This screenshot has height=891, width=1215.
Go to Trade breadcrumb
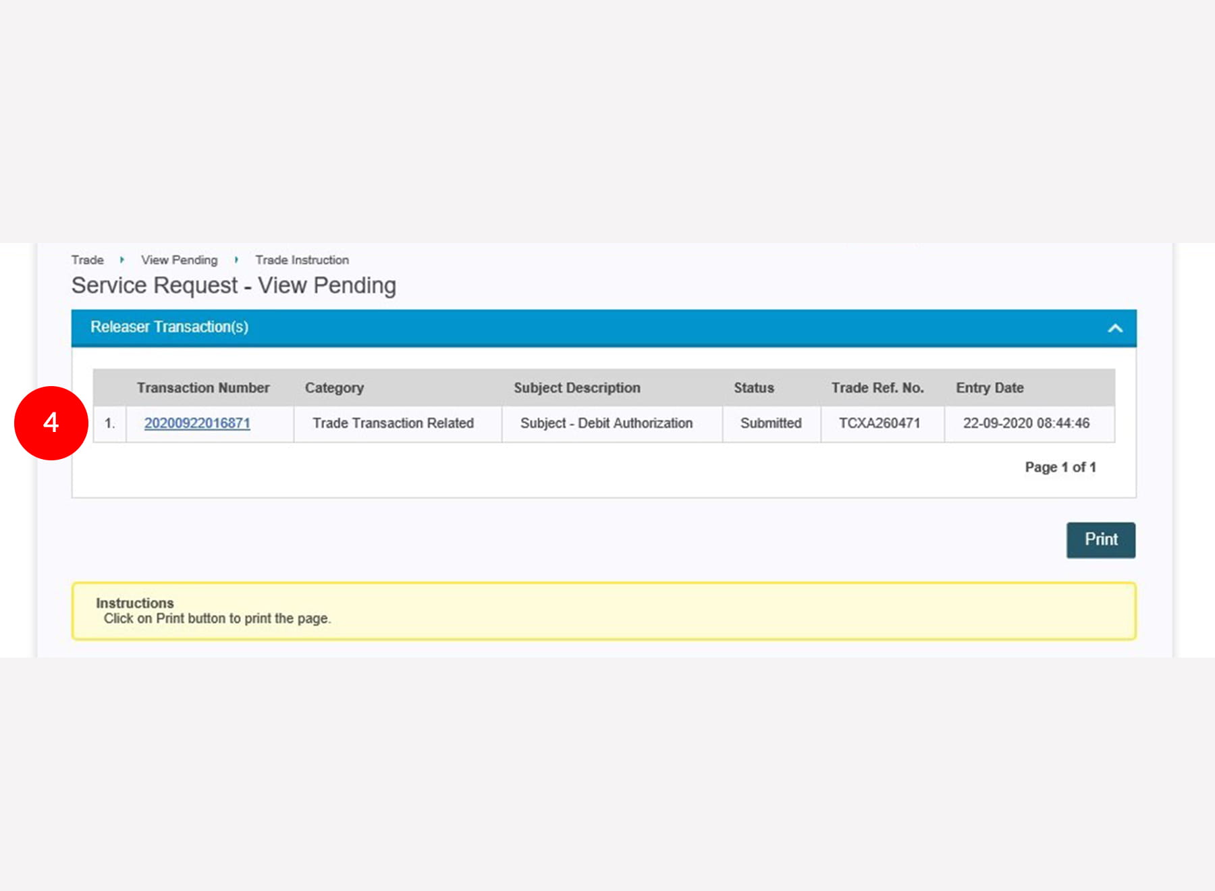click(88, 260)
